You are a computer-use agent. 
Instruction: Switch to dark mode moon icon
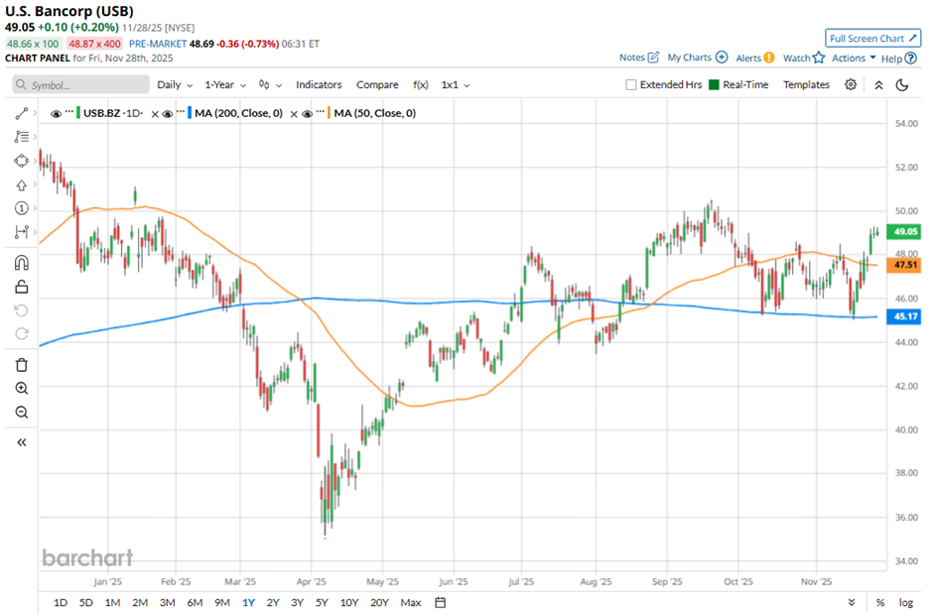tap(902, 85)
